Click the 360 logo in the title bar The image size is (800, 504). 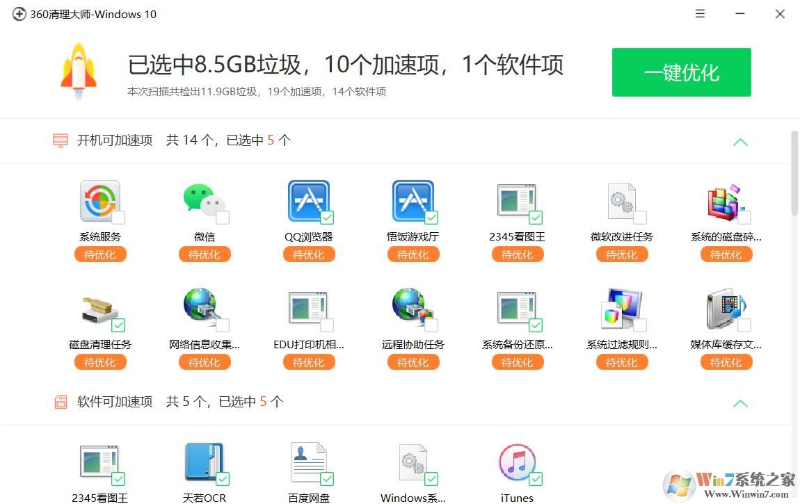pyautogui.click(x=19, y=13)
